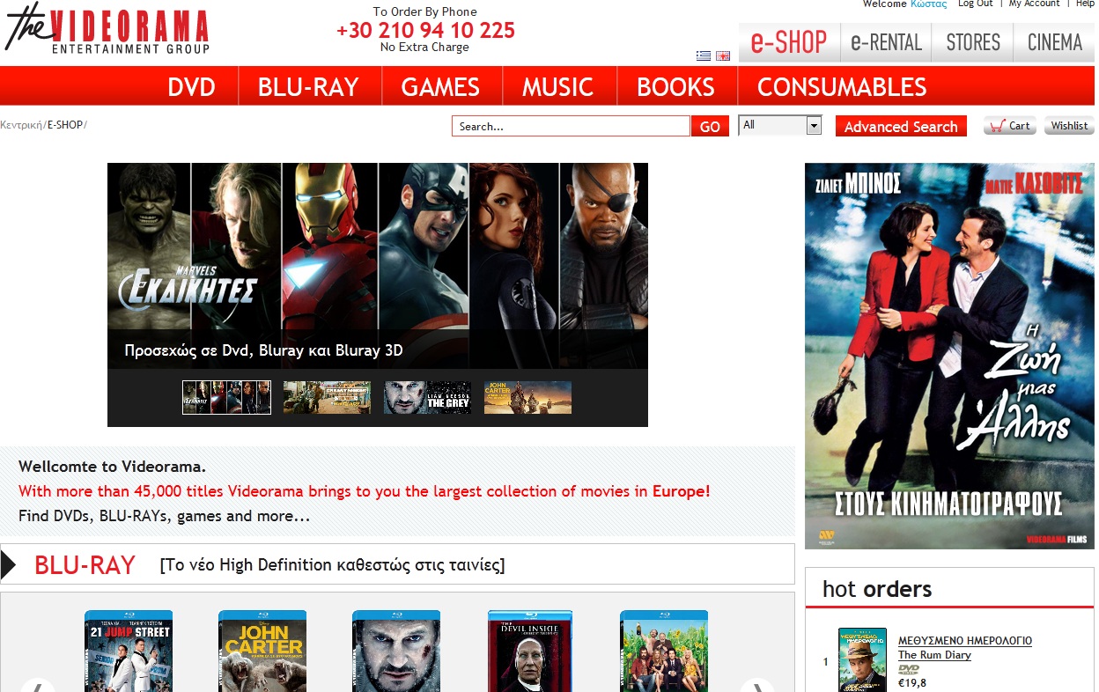The width and height of the screenshot is (1099, 692).
Task: Open the Η Ζωή μιας Άλλης poster ad
Action: point(949,356)
